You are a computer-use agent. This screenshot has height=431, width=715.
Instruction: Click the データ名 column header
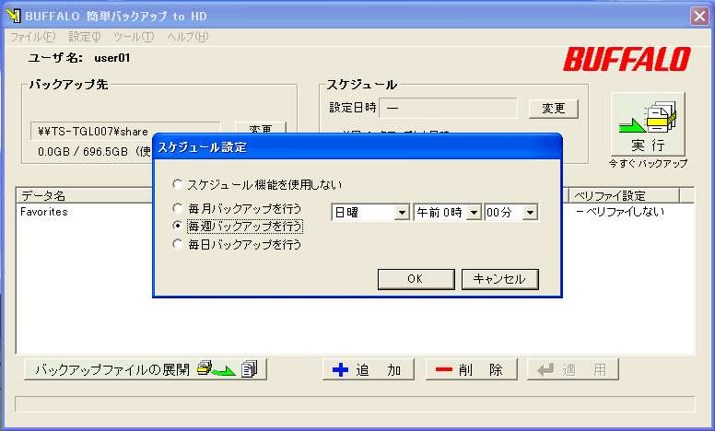point(85,196)
